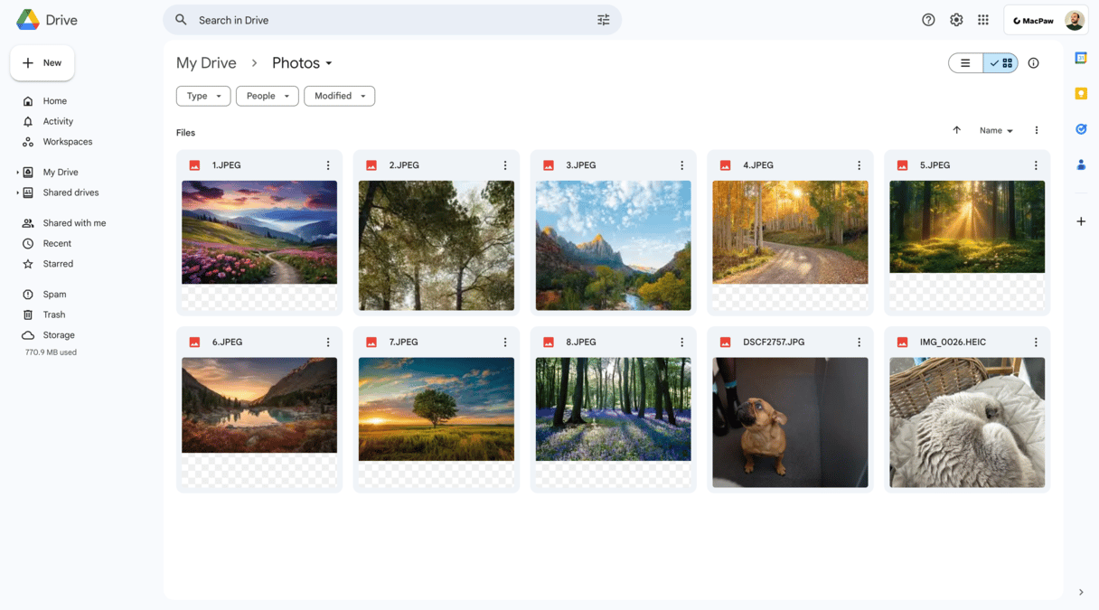Open the Settings gear icon
1099x610 pixels.
click(956, 20)
